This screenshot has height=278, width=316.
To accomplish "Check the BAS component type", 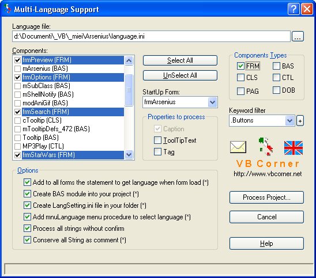I will pos(276,66).
